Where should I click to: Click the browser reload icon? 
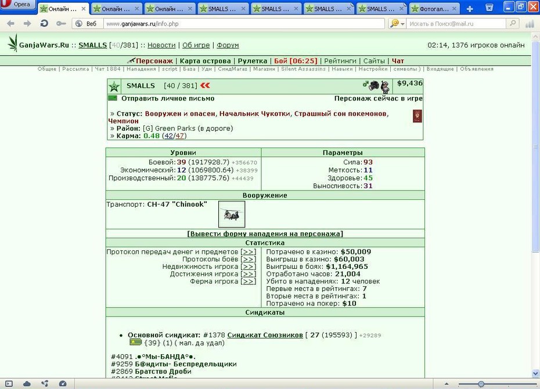click(44, 23)
